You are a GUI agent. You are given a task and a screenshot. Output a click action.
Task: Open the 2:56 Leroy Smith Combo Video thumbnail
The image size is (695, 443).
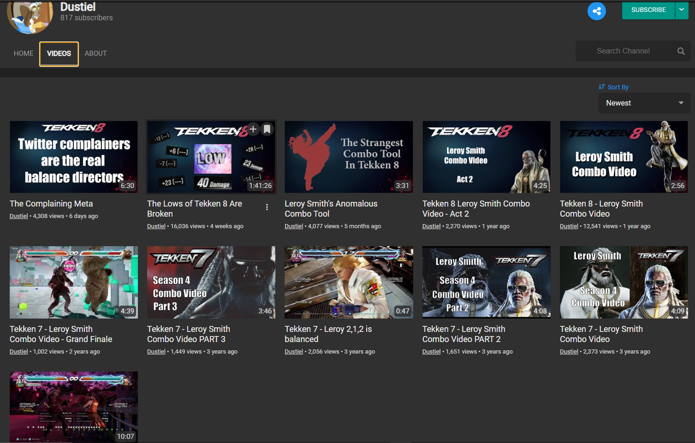[624, 157]
